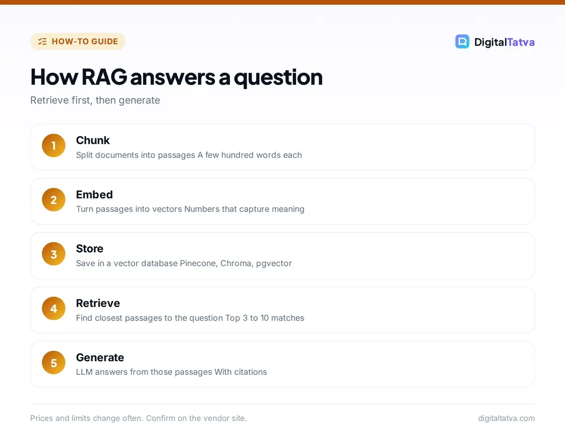Click the title 'How RAG answers a question'

(177, 77)
